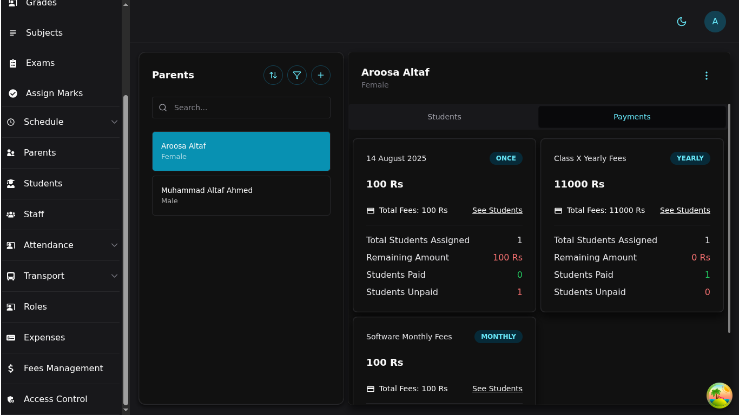Click the add parent plus icon
The image size is (739, 415).
321,75
